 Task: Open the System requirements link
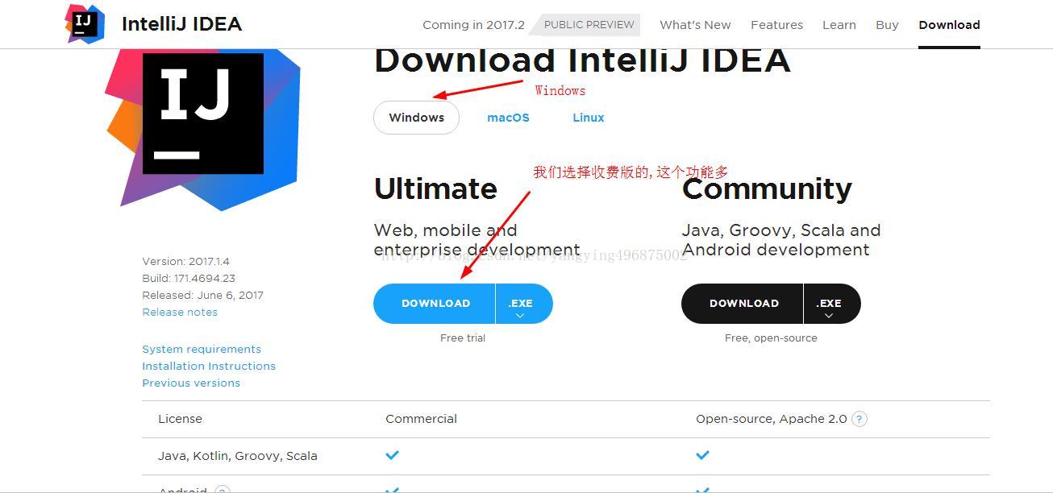point(202,350)
